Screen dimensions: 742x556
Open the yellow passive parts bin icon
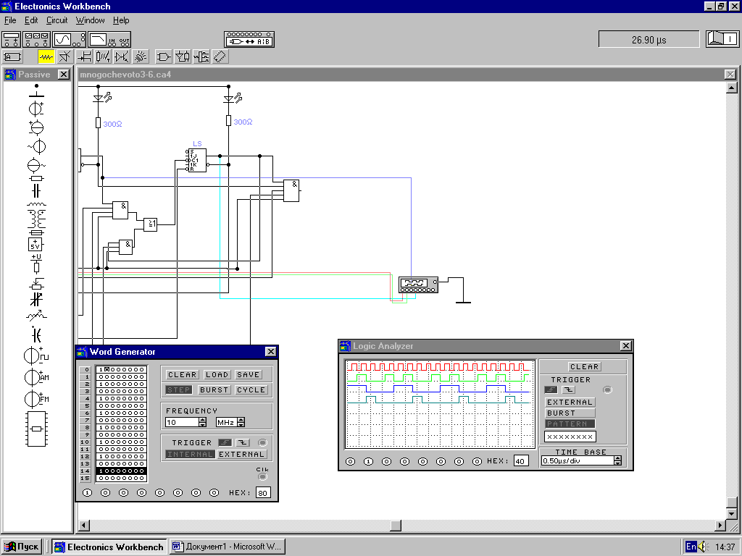[x=46, y=57]
